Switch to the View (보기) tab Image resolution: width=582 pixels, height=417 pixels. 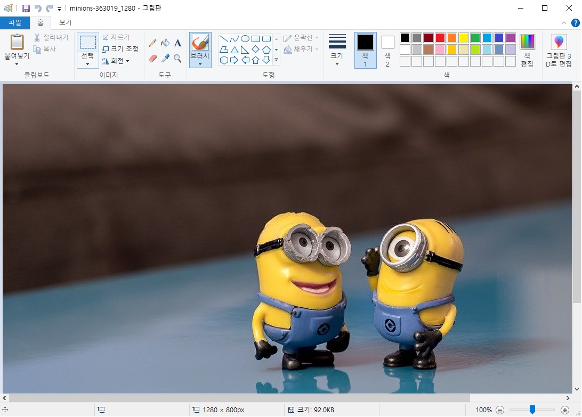coord(66,22)
